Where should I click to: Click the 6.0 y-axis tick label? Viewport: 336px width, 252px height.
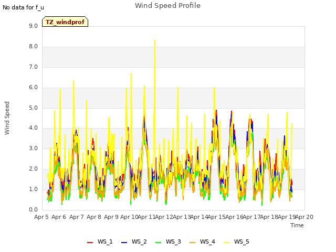(33, 88)
